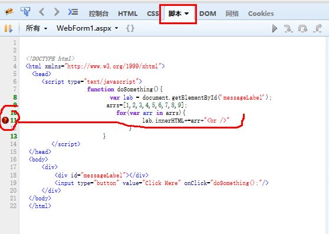Click the step out debugger icon

click(317, 28)
